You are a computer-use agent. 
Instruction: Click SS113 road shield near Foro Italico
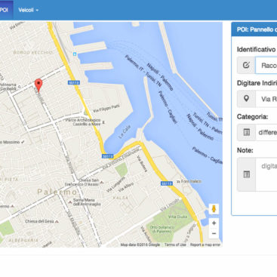(x=167, y=183)
